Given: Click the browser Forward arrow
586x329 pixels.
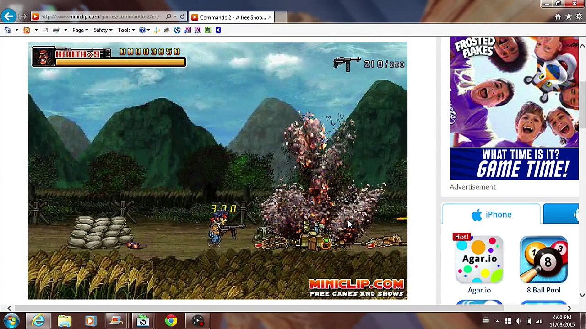Looking at the screenshot, I should tap(23, 17).
